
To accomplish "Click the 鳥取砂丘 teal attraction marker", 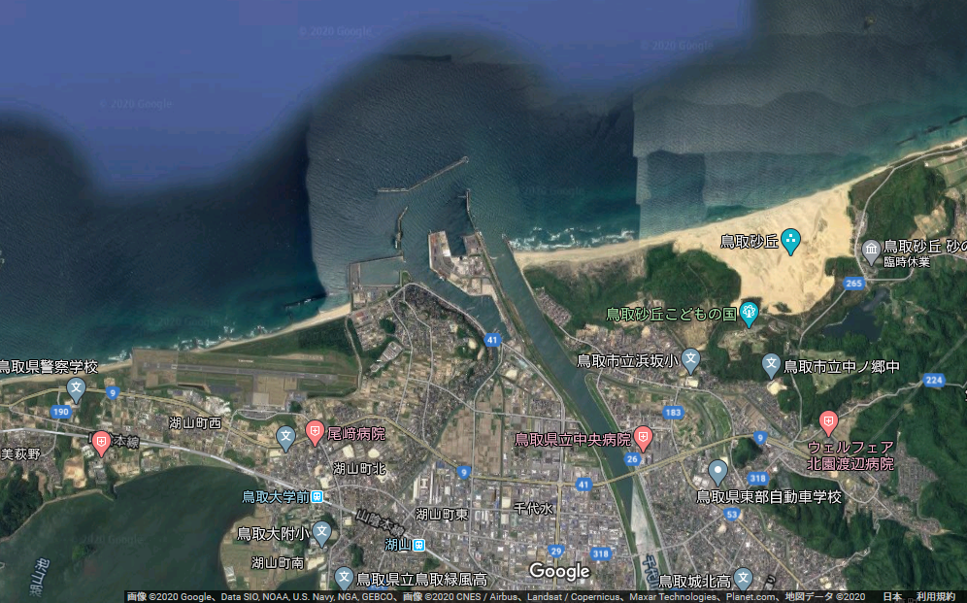I will (x=791, y=240).
